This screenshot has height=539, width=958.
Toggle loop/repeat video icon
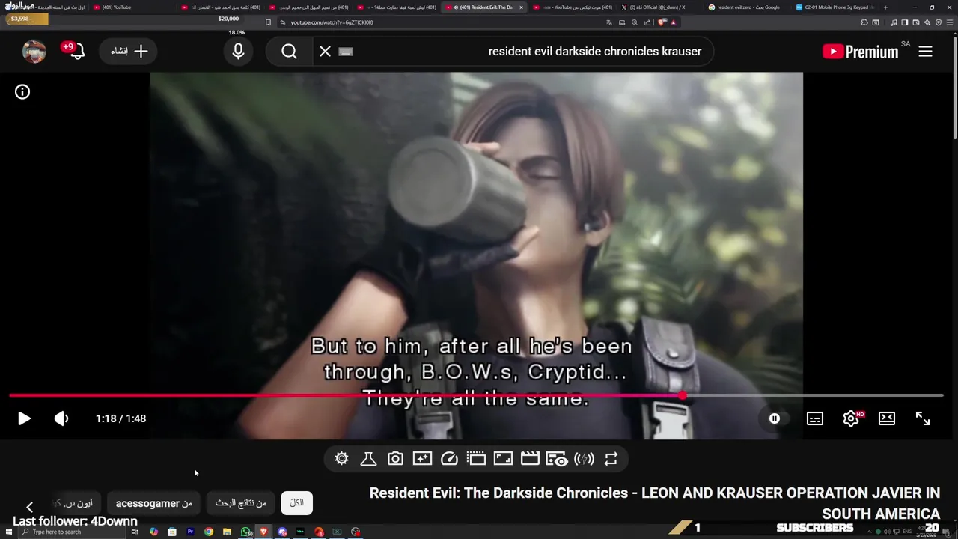(x=611, y=459)
